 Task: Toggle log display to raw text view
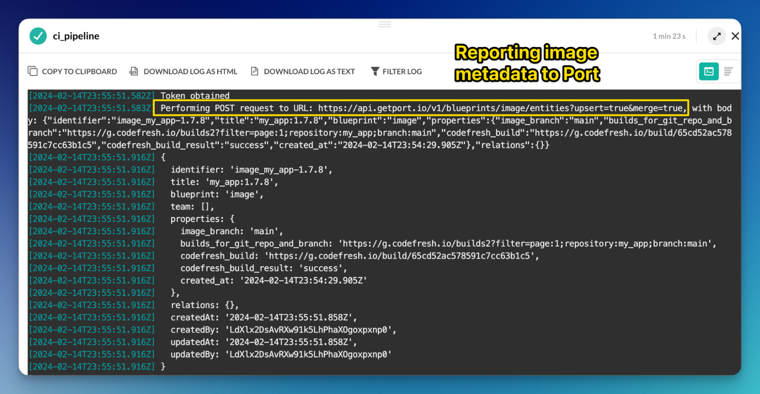(729, 71)
